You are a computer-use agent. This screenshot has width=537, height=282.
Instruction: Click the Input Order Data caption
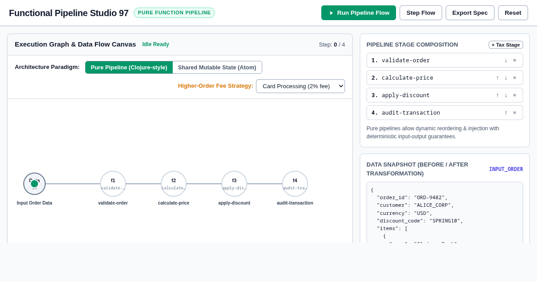(x=34, y=203)
